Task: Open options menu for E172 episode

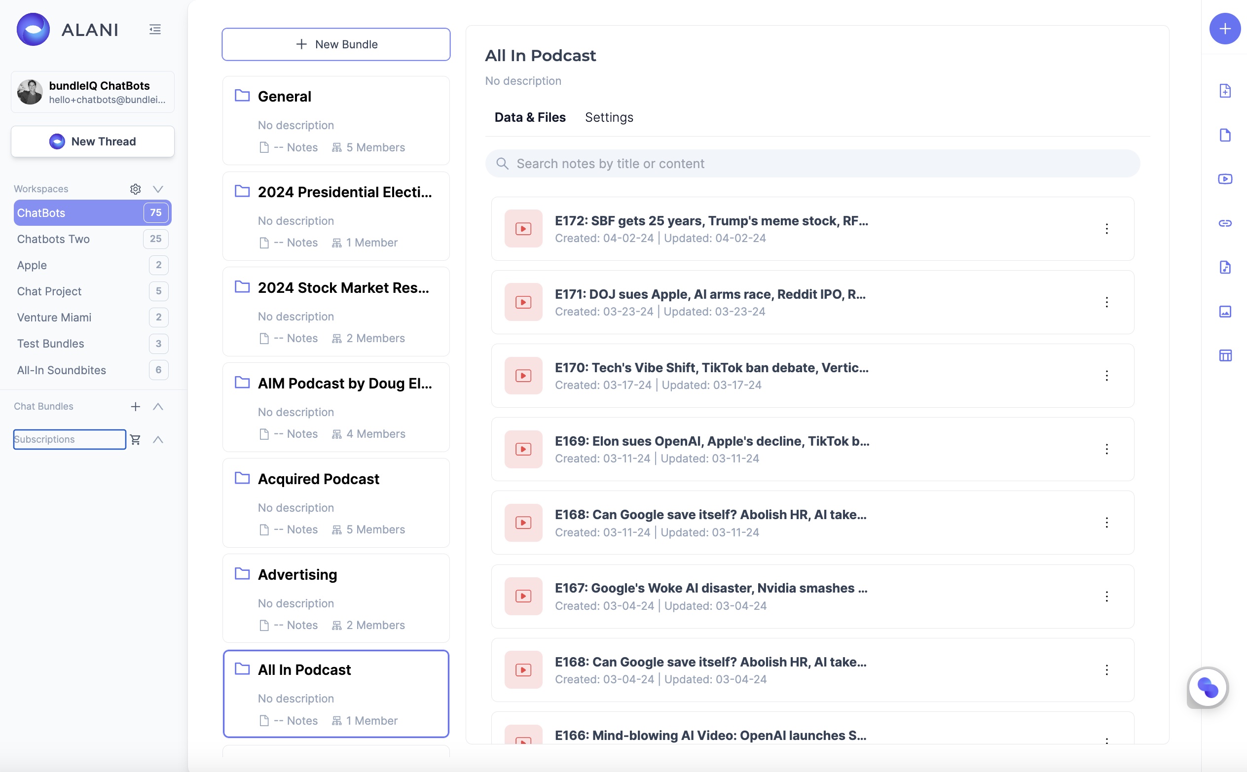Action: tap(1106, 229)
